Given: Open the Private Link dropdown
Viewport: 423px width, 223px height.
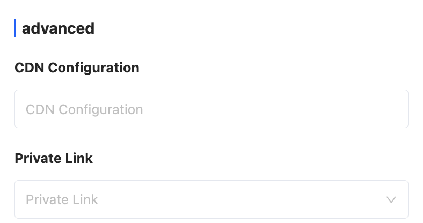Looking at the screenshot, I should coord(211,199).
